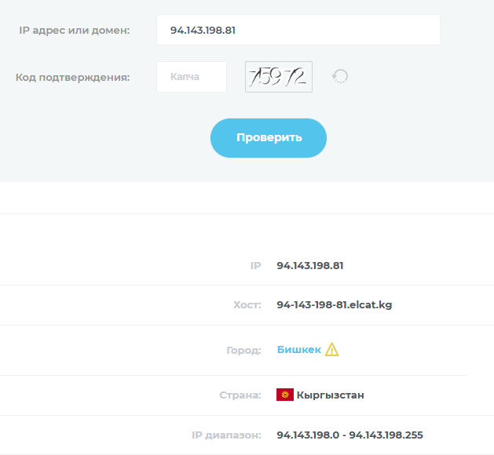Viewport: 494px width, 455px height.
Task: Focus the Капча confirmation code field
Action: 192,77
